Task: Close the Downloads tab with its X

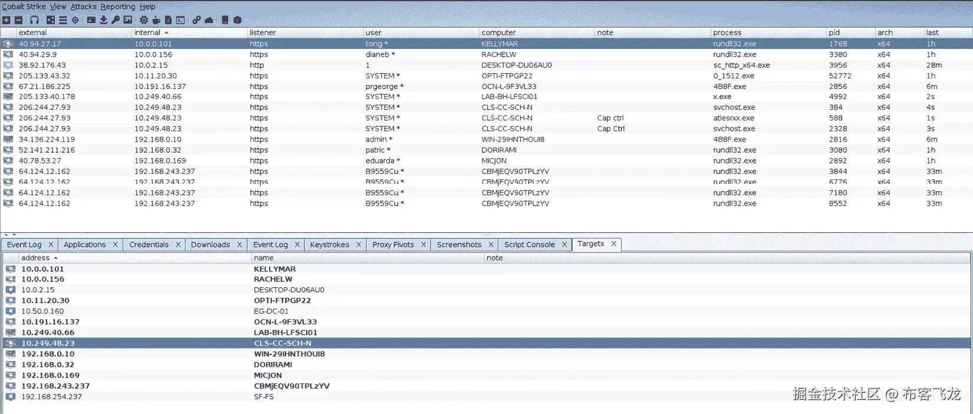Action: (239, 245)
